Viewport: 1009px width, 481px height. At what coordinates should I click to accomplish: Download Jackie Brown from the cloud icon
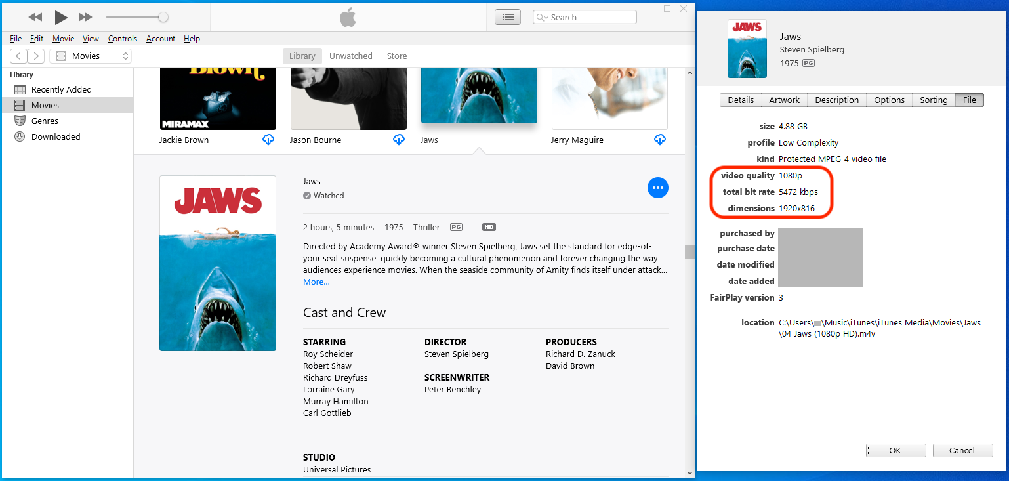pos(268,140)
